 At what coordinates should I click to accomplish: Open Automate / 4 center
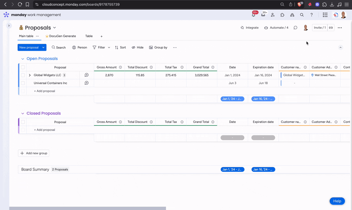pyautogui.click(x=276, y=28)
